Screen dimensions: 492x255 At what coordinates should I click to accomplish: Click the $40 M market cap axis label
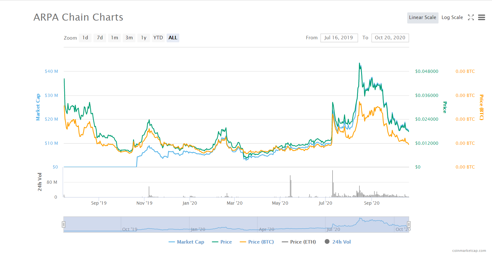52,71
